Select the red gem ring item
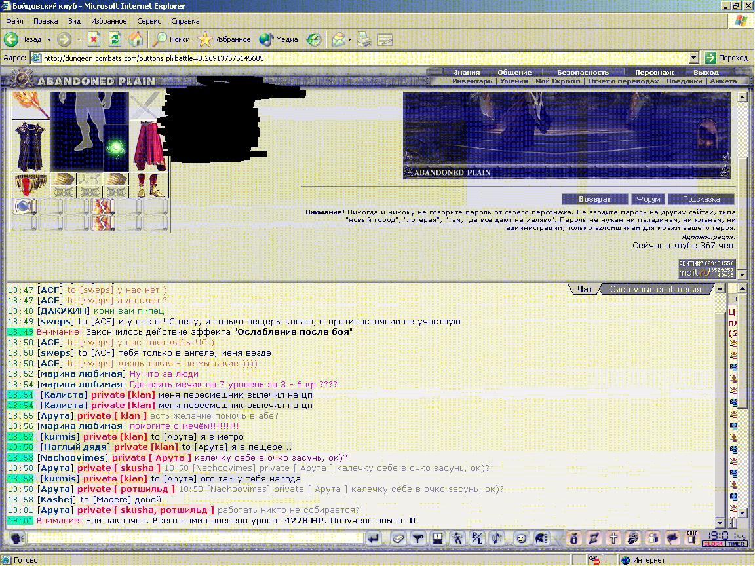Screen dimensions: 755x566 30,185
